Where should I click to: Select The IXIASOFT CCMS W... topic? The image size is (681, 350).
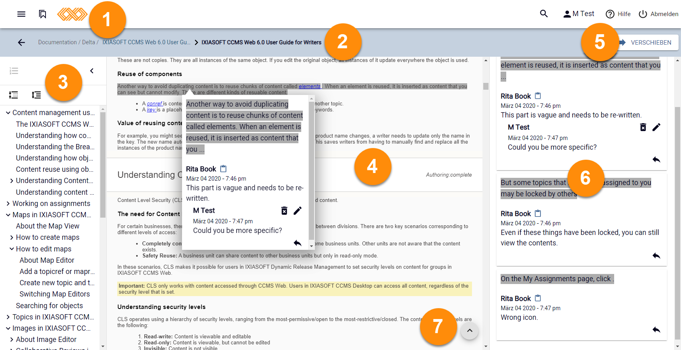click(x=55, y=124)
